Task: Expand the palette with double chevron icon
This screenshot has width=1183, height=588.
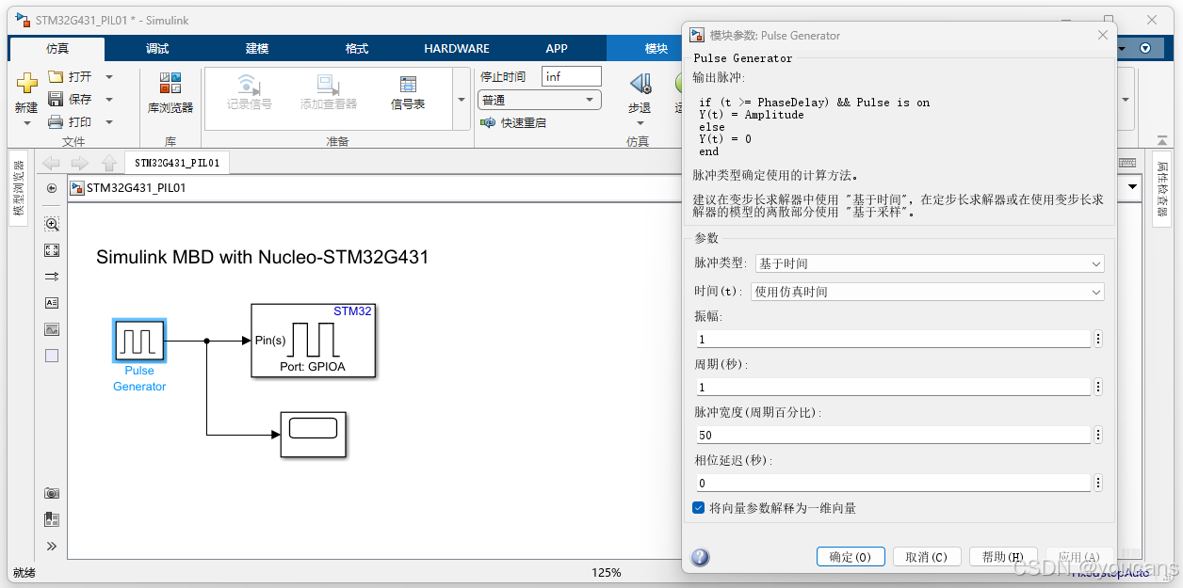Action: click(52, 546)
